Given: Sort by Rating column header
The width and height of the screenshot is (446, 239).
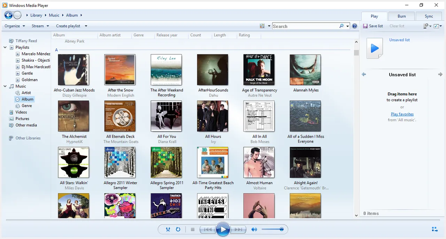Looking at the screenshot, I should 244,35.
